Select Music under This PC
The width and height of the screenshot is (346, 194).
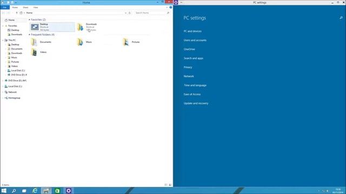click(x=14, y=58)
